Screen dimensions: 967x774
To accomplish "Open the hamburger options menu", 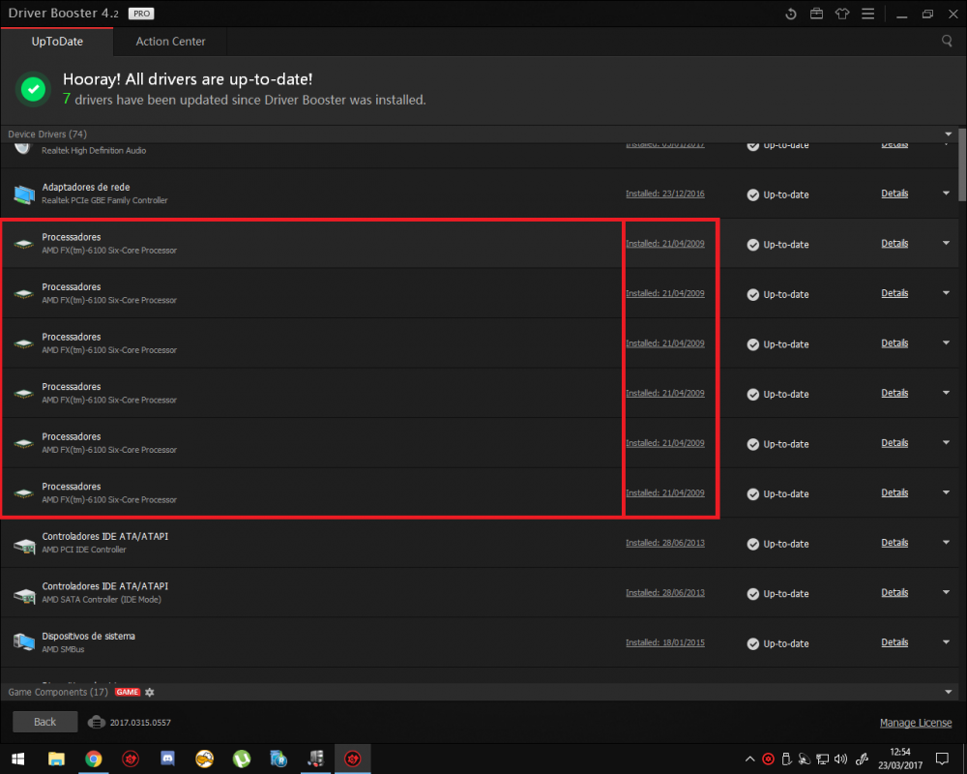I will click(x=867, y=14).
